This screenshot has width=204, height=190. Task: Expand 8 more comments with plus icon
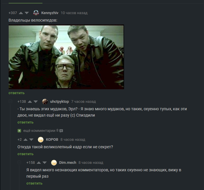coord(19,131)
